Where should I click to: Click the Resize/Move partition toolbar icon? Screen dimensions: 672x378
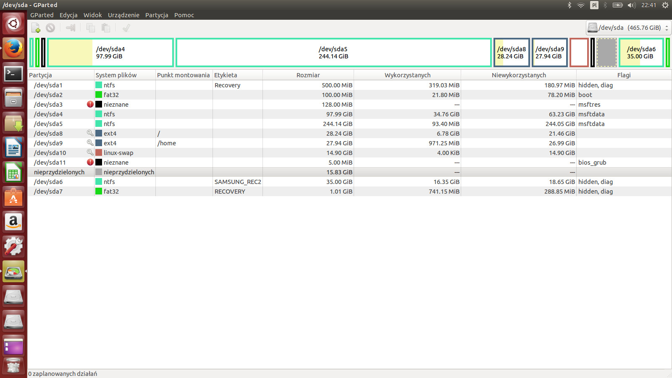tap(71, 28)
